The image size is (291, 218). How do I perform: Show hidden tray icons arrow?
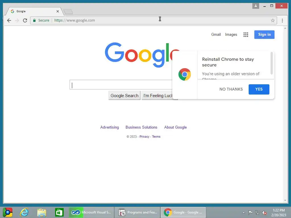point(244,213)
